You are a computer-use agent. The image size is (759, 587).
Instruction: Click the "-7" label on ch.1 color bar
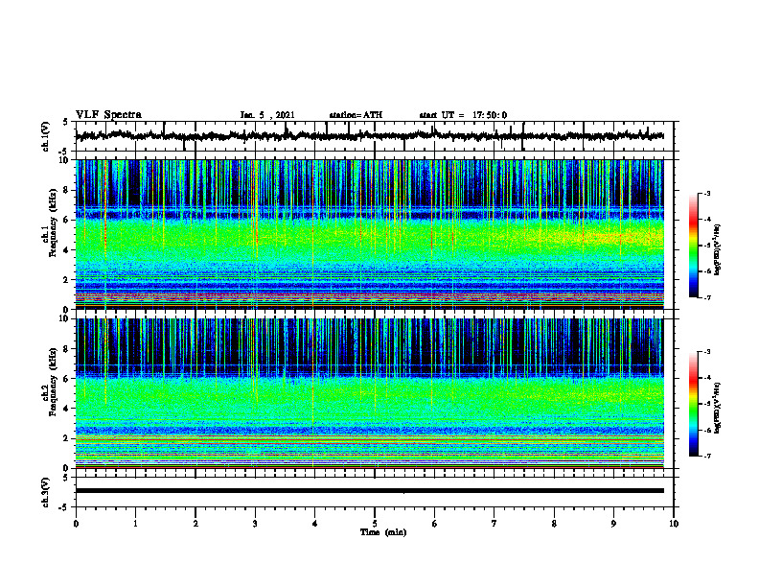click(707, 297)
